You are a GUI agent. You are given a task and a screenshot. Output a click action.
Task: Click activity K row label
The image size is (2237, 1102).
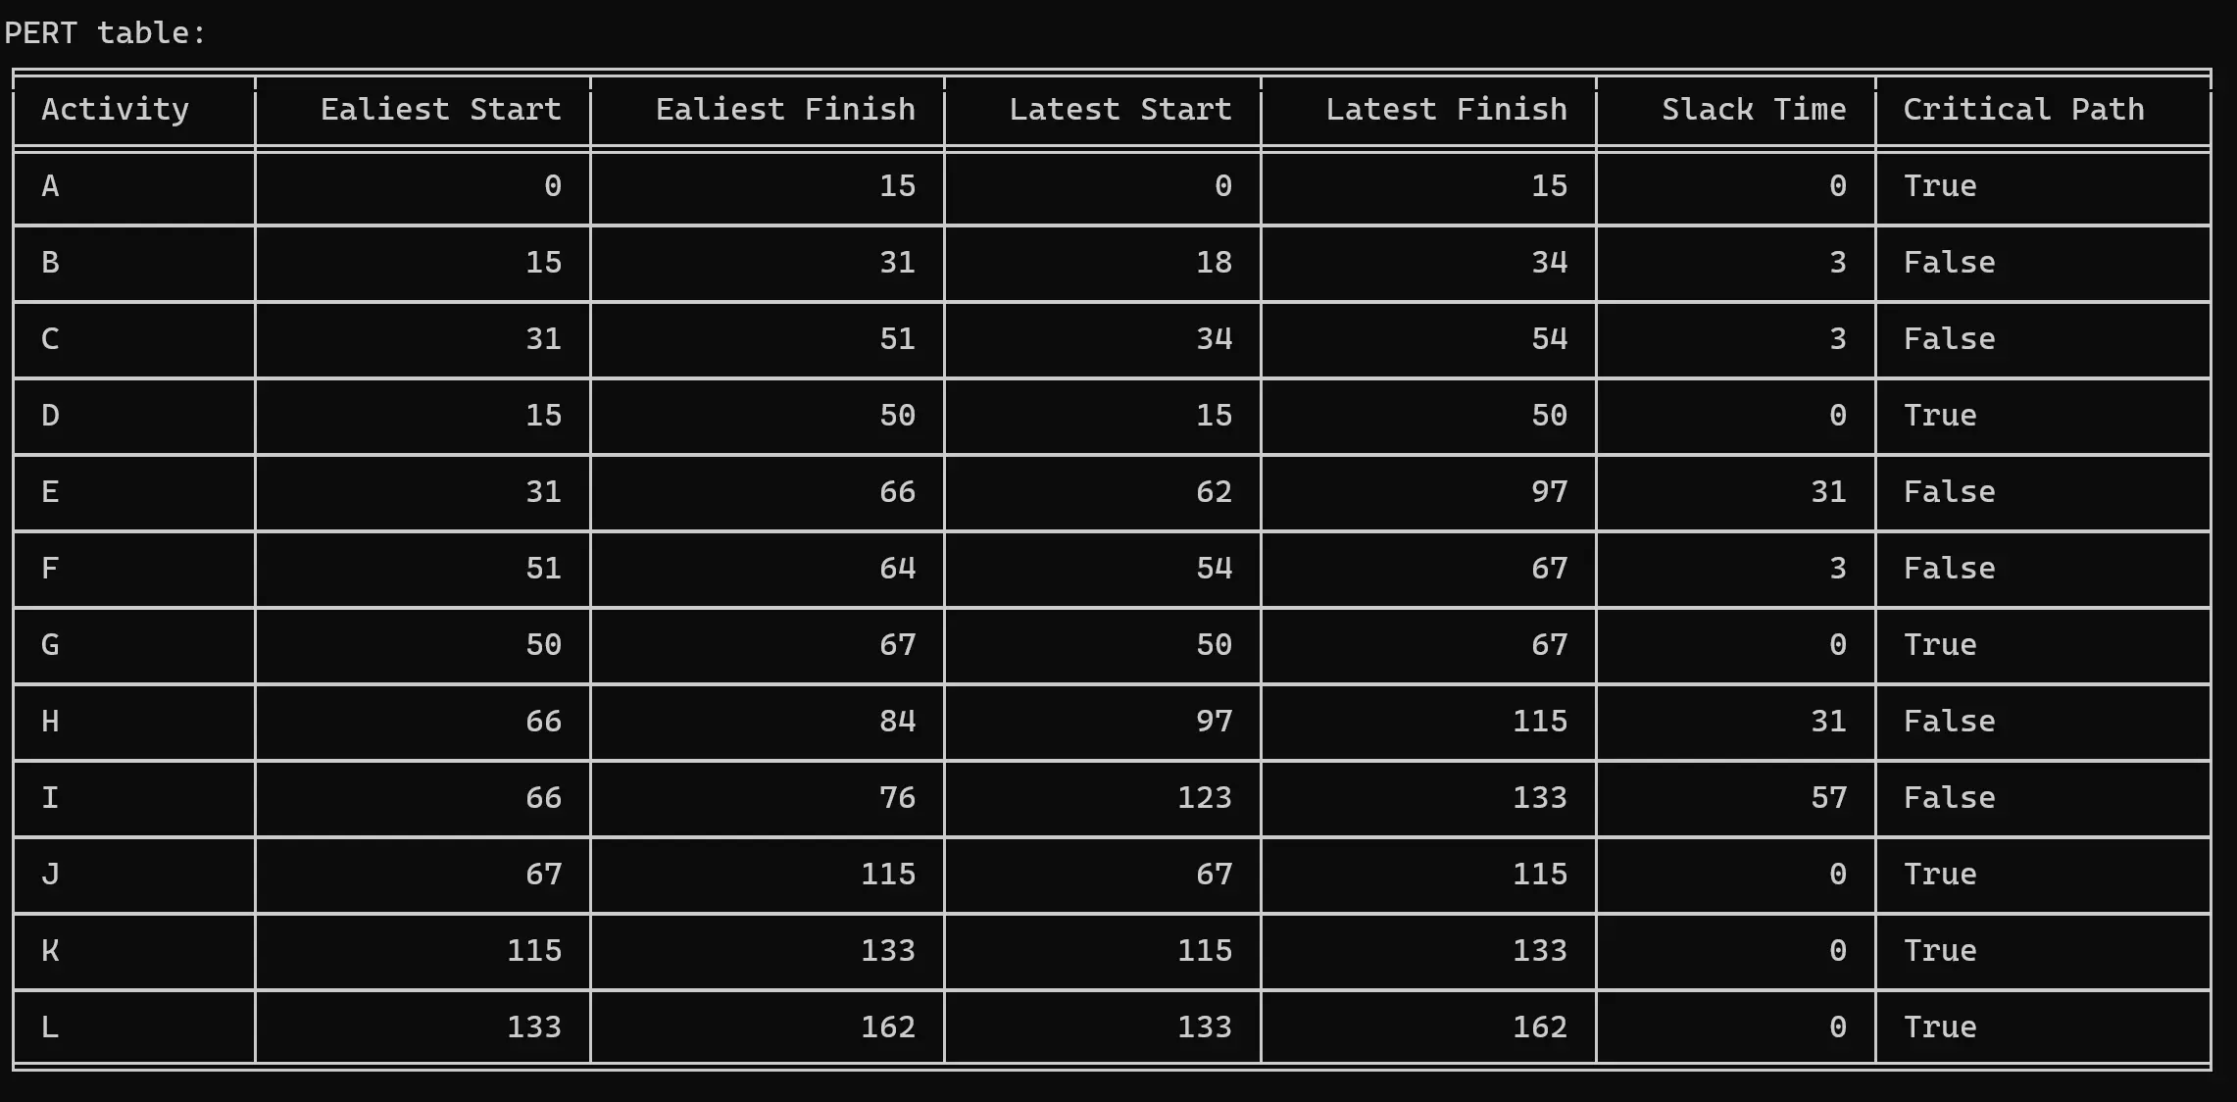pos(50,951)
